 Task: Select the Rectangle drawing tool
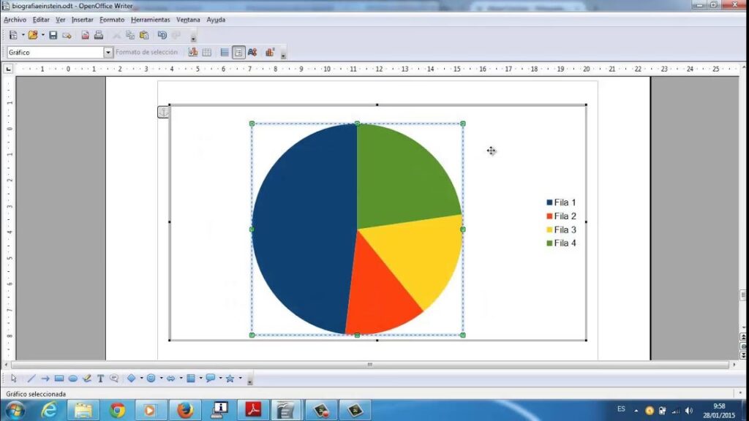tap(59, 379)
